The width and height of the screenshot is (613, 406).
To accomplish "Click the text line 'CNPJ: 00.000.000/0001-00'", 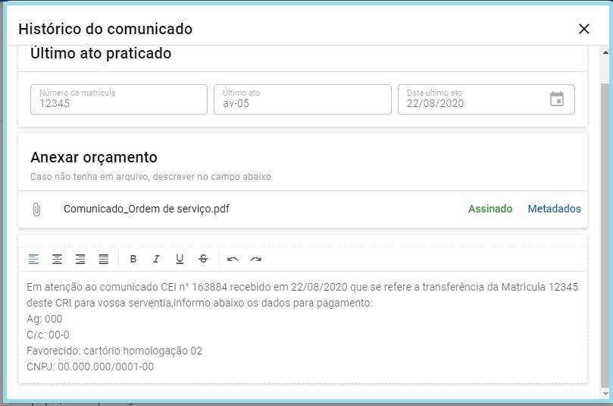I will 90,367.
